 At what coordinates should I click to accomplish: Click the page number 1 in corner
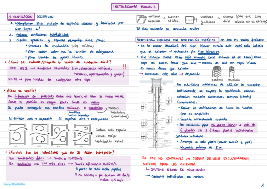(262, 185)
